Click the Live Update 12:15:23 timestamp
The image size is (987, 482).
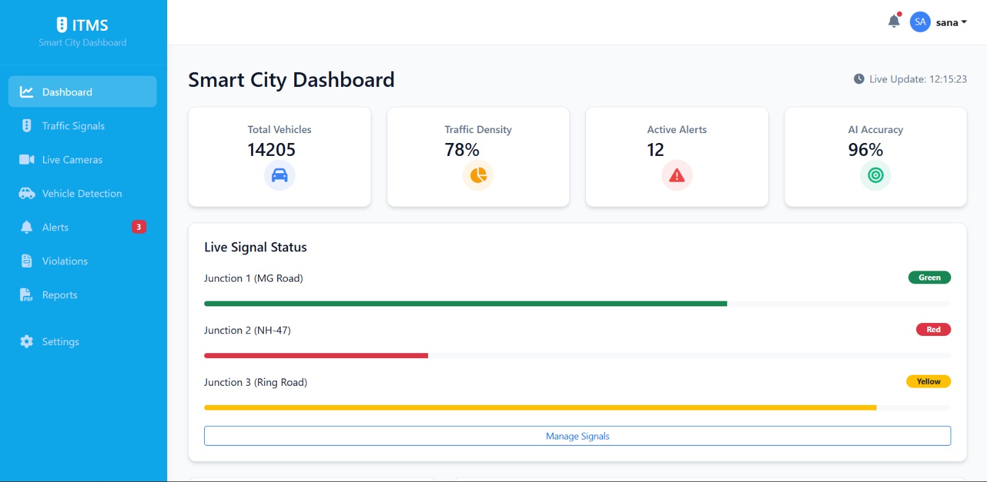918,79
